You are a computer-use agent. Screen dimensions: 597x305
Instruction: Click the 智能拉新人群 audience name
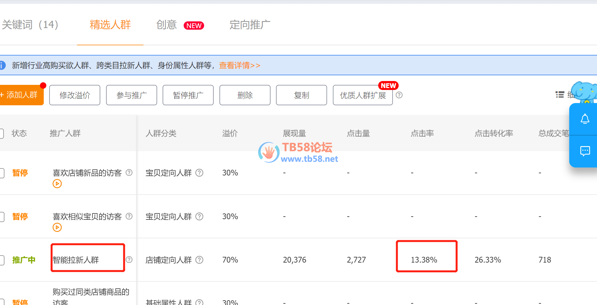pos(76,260)
